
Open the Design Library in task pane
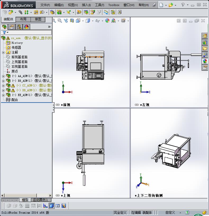coord(205,42)
